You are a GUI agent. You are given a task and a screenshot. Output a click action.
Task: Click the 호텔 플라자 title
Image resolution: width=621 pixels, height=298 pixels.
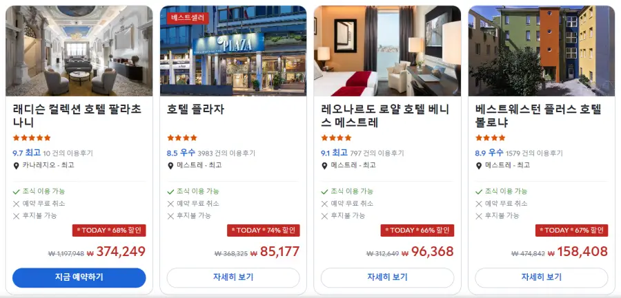tap(196, 109)
